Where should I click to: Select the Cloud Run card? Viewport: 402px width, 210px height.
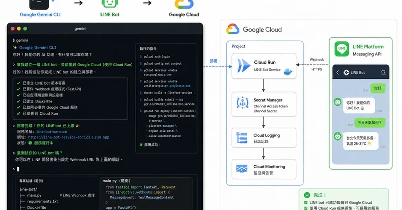click(x=264, y=66)
